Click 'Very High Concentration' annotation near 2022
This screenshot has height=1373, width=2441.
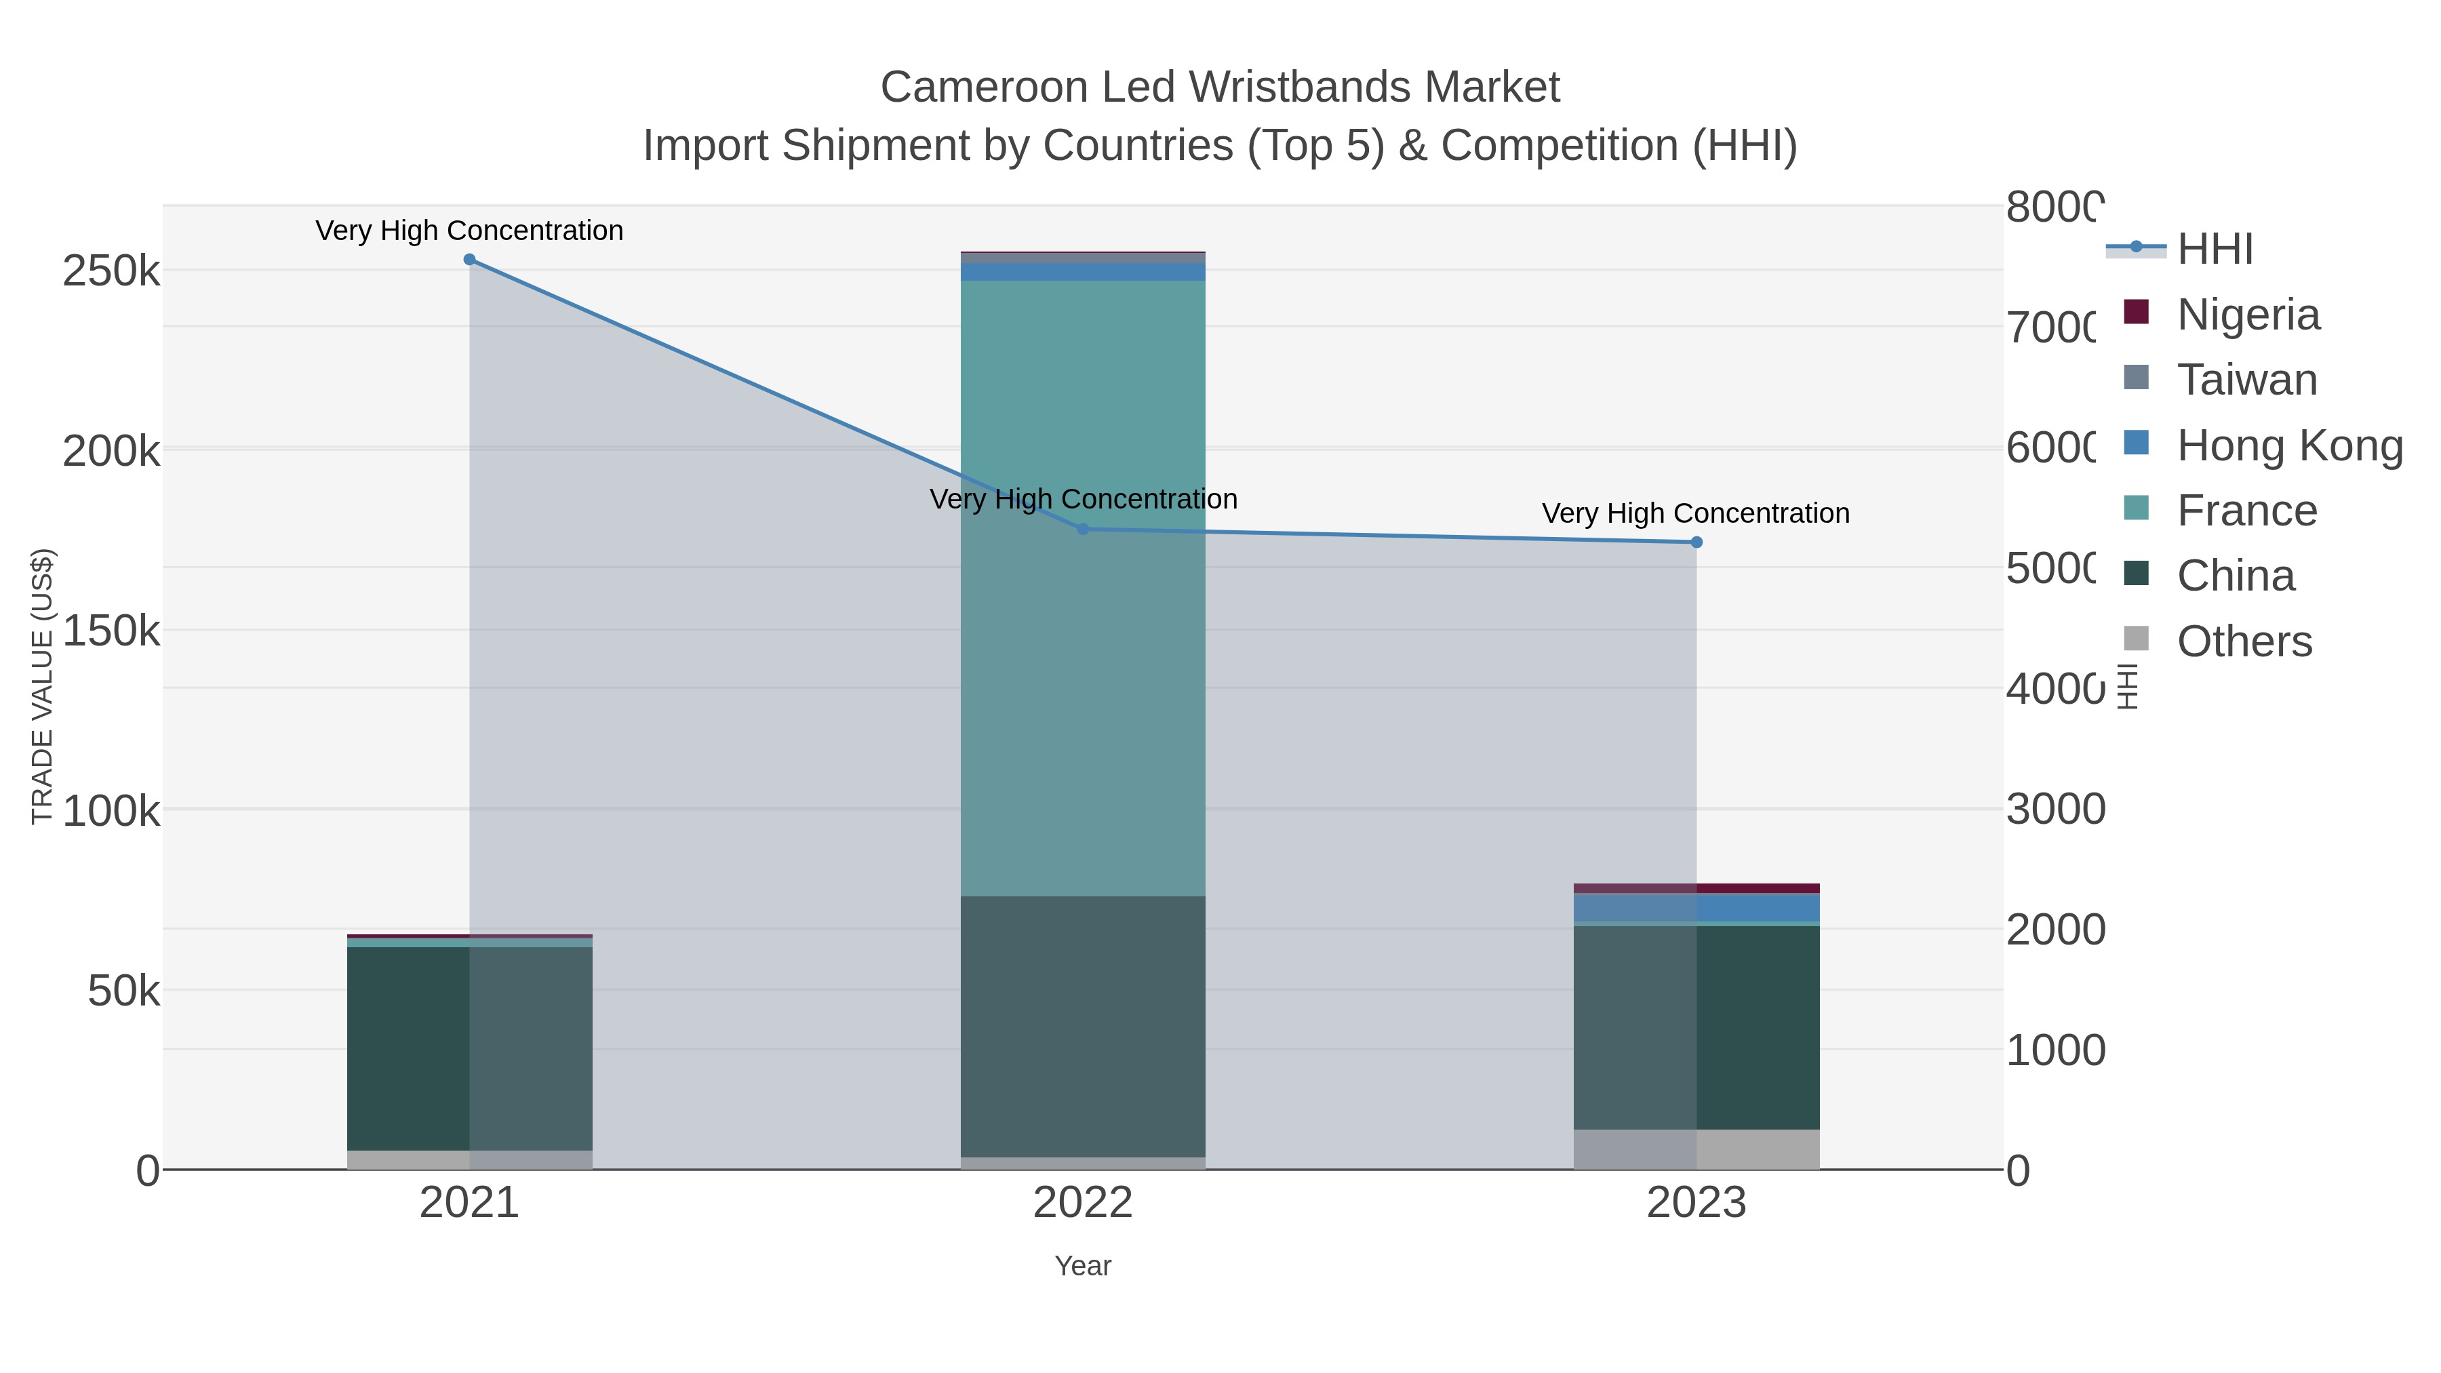point(1083,498)
